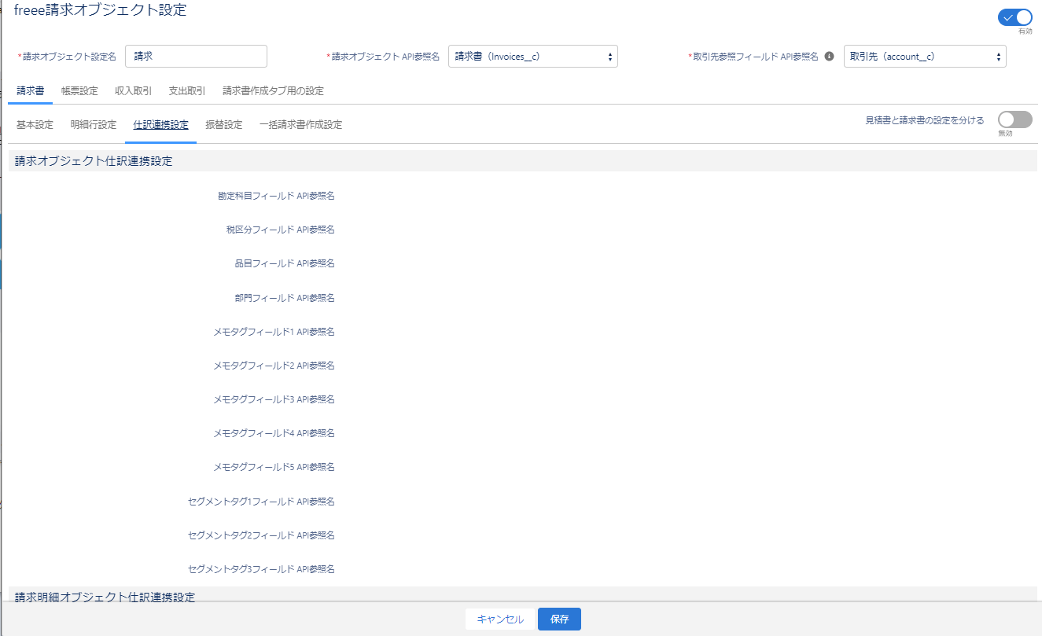The width and height of the screenshot is (1042, 636).
Task: Click the 部門フィールド API参照名 label
Action: point(285,298)
